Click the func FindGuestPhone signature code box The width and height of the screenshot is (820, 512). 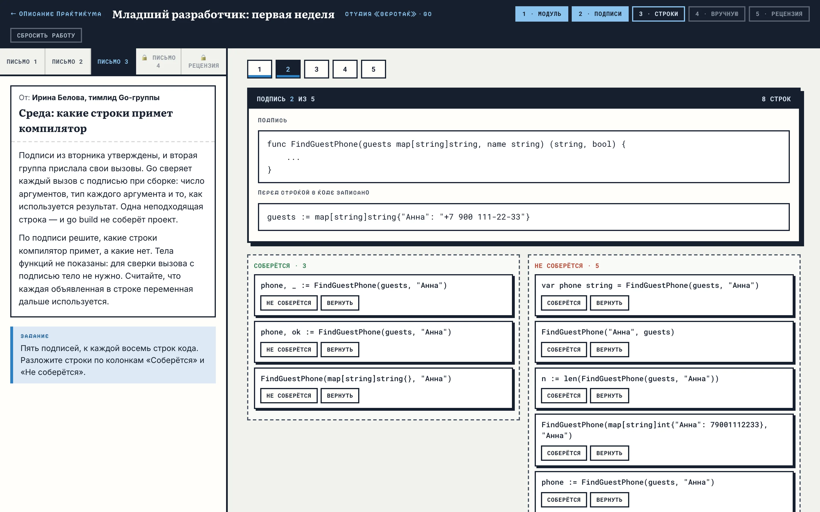click(524, 157)
